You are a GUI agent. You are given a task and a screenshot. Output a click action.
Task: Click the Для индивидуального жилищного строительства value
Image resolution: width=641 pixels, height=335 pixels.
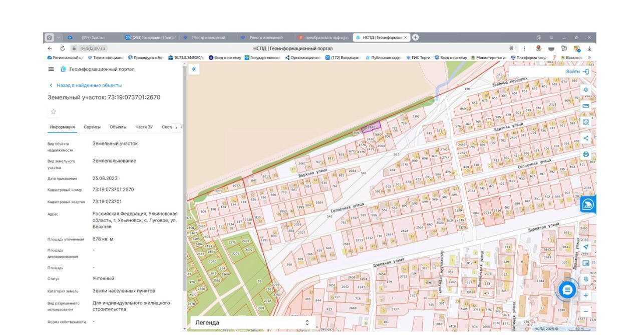131,306
